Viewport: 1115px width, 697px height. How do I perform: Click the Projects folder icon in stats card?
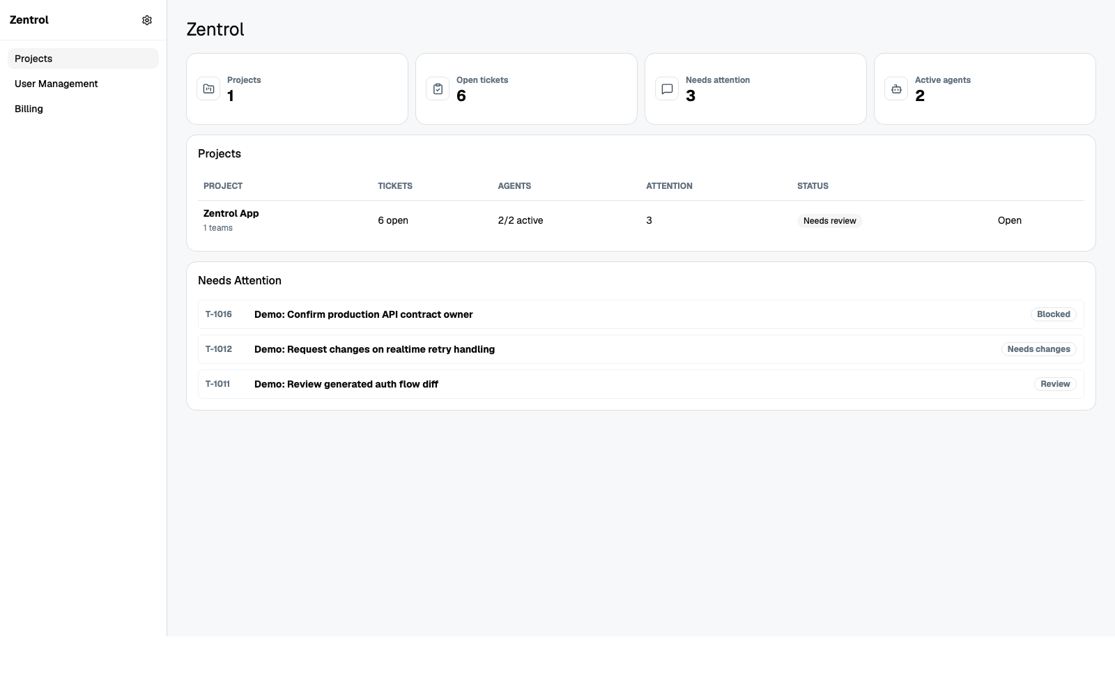[208, 89]
